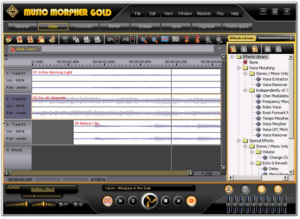Toggle the shuffle playback option
The image size is (300, 219).
point(63,204)
